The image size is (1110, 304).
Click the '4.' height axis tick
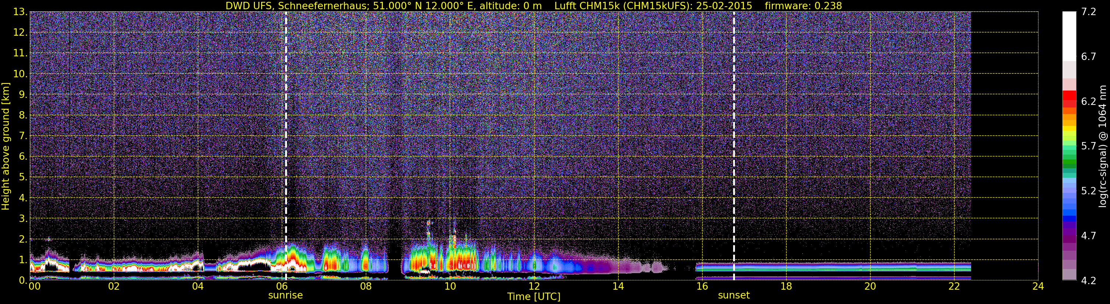22,198
